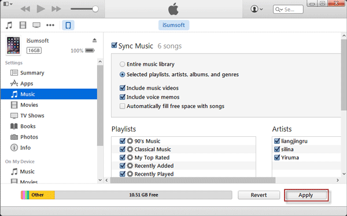347x216 pixels.
Task: Click the Photos camera icon
Action: [14, 137]
